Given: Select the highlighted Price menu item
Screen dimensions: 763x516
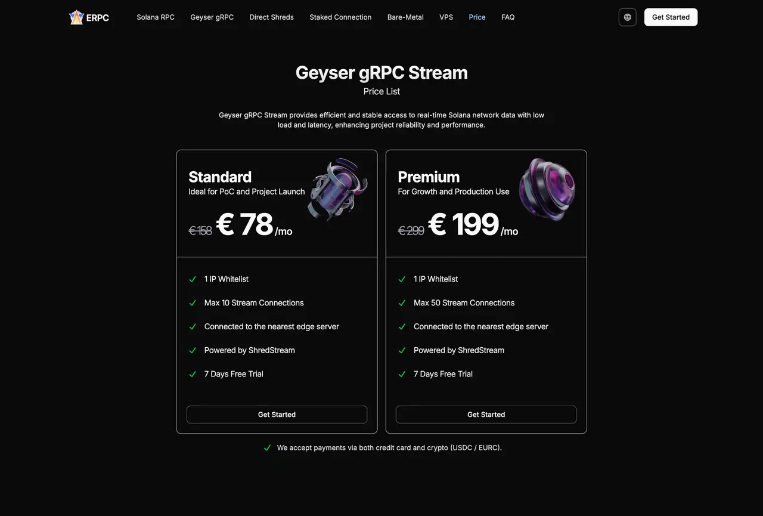Looking at the screenshot, I should click(477, 17).
